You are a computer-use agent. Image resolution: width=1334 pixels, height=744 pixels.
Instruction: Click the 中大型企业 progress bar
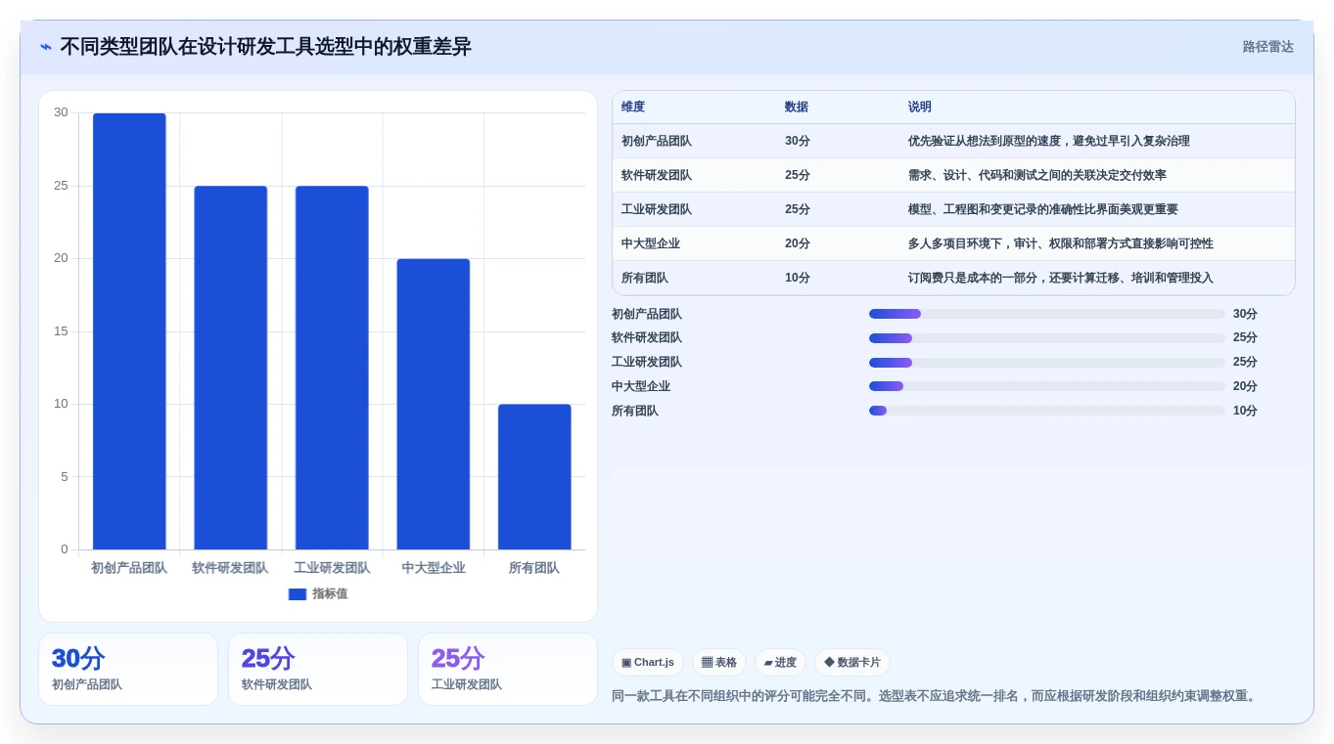pyautogui.click(x=1047, y=387)
